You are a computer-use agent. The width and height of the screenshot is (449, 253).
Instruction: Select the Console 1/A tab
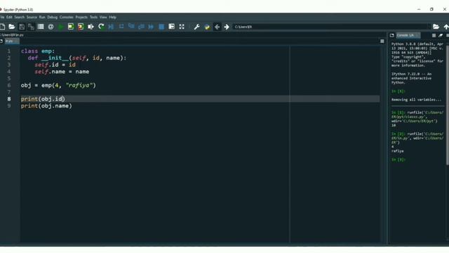pos(408,35)
